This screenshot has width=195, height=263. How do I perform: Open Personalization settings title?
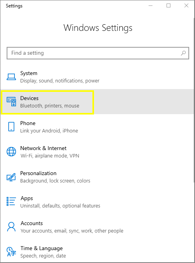coord(38,173)
